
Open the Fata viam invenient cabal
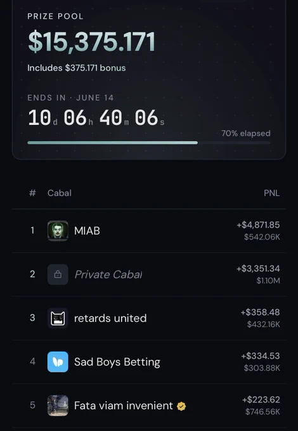[149, 406]
